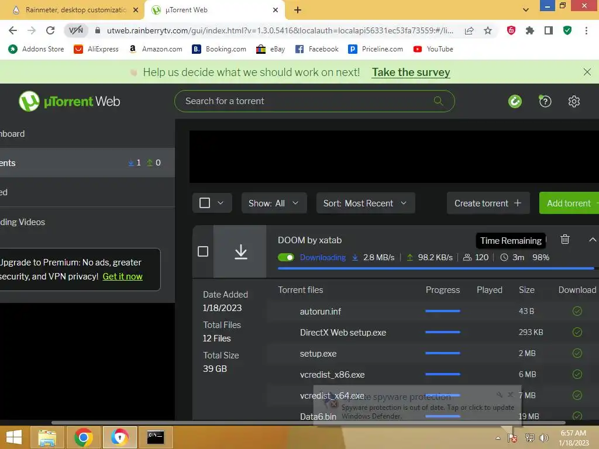Check the DOOM by xatab torrent checkbox

(x=203, y=251)
